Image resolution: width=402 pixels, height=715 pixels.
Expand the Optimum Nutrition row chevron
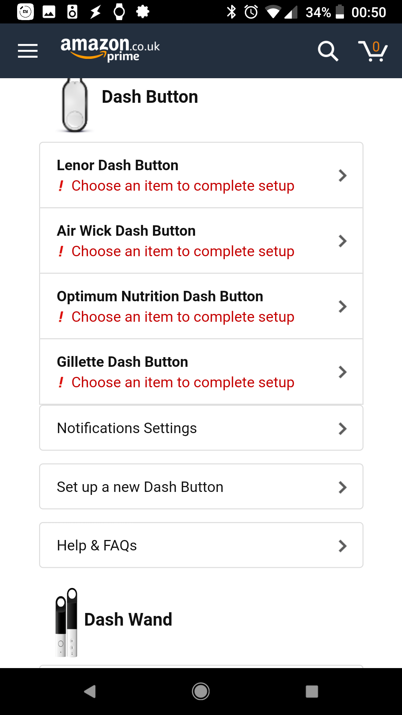click(342, 306)
